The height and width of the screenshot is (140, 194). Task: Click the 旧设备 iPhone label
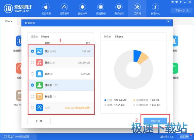coord(40,37)
